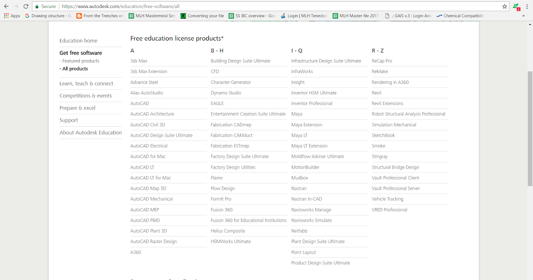This screenshot has width=533, height=280.
Task: Click the green extension icon with badge
Action: [516, 7]
